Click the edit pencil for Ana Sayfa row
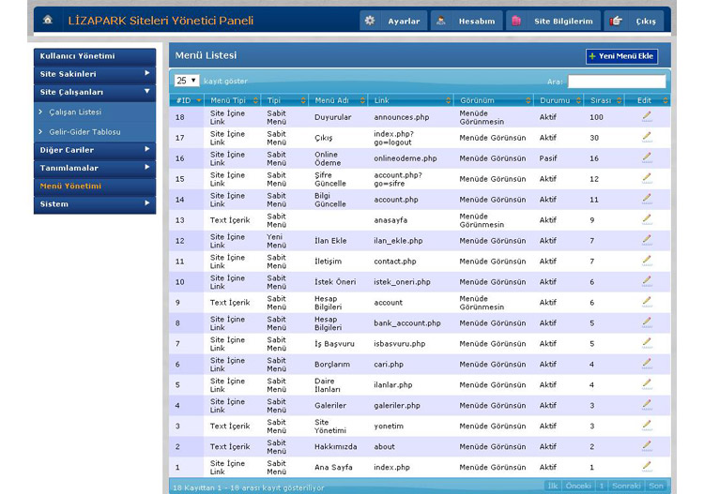704x494 pixels. click(x=646, y=466)
